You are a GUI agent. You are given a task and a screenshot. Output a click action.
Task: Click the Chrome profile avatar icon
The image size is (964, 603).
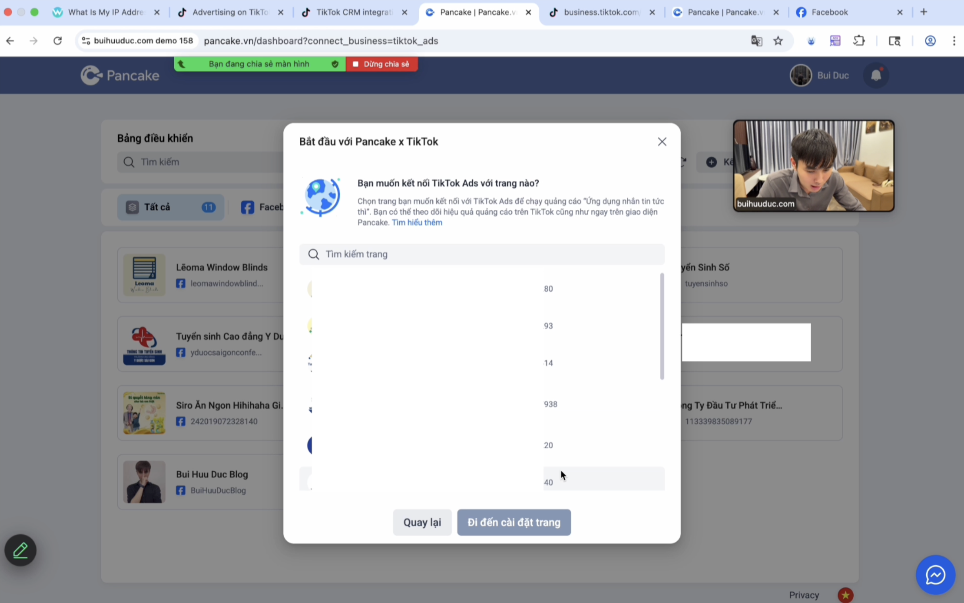point(930,41)
